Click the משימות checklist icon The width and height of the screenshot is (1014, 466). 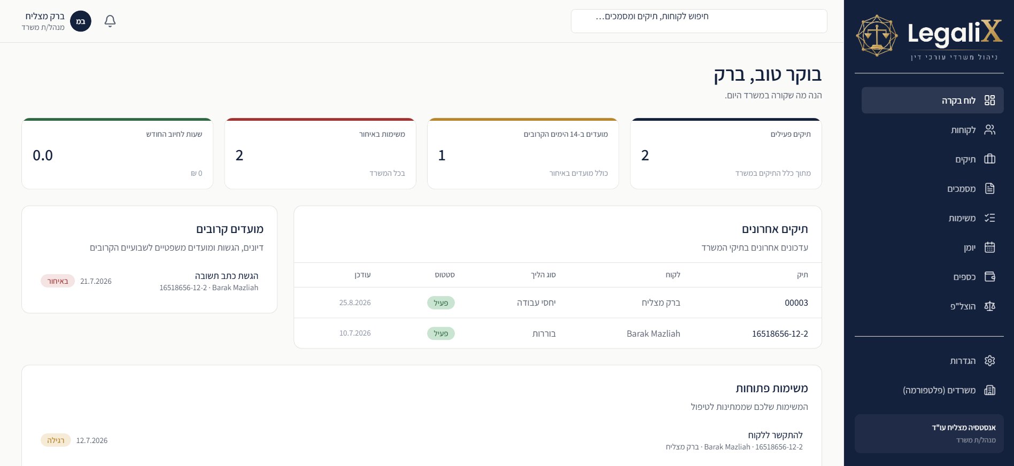(x=989, y=218)
